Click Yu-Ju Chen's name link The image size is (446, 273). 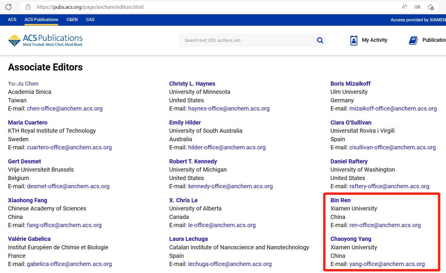23,84
